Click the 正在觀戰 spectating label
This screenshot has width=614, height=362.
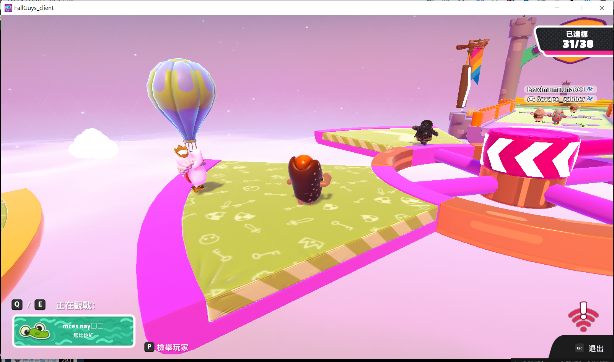[76, 305]
